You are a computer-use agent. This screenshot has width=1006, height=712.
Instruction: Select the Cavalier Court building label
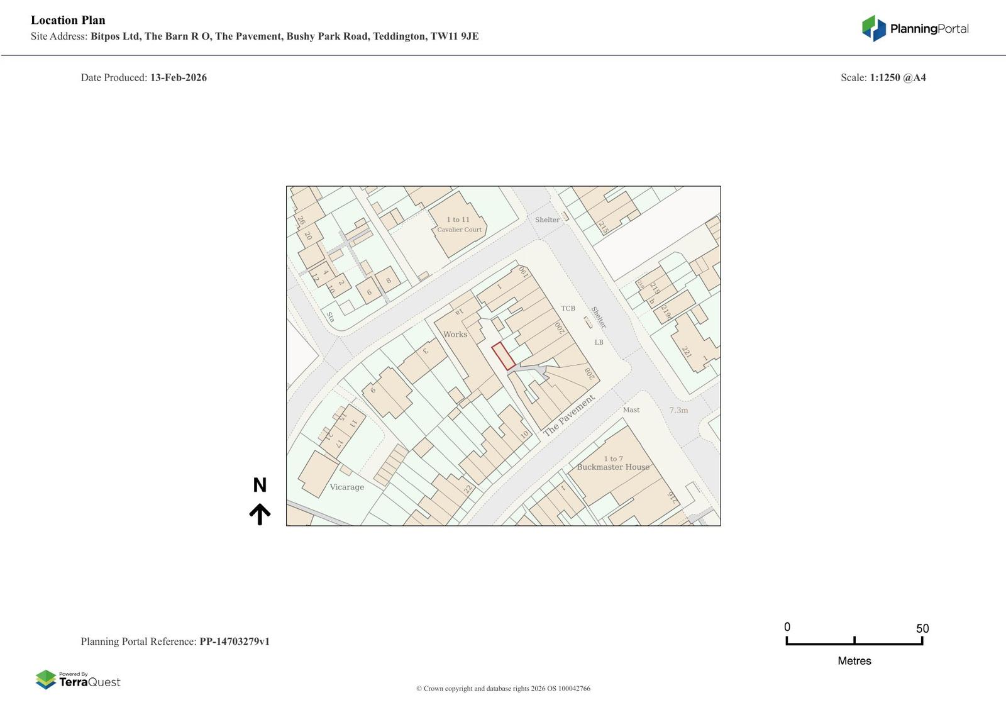point(459,230)
